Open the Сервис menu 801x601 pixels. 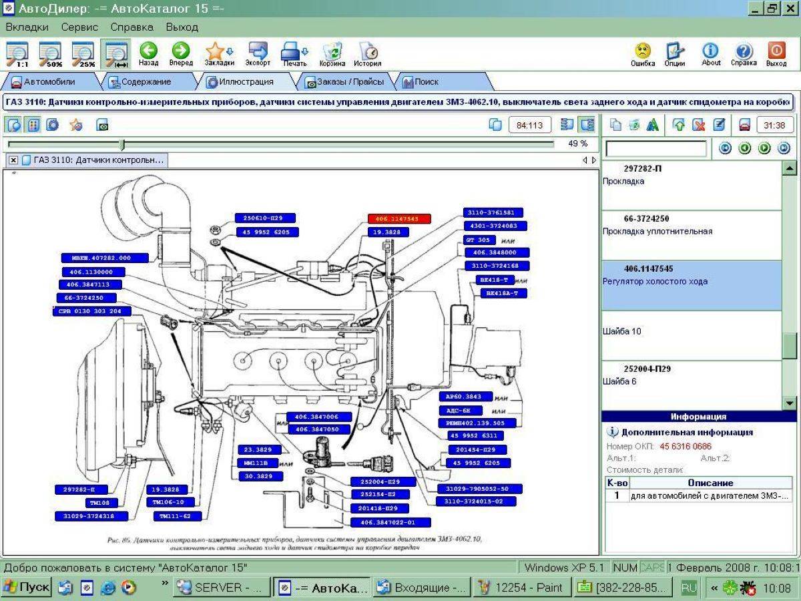[79, 27]
